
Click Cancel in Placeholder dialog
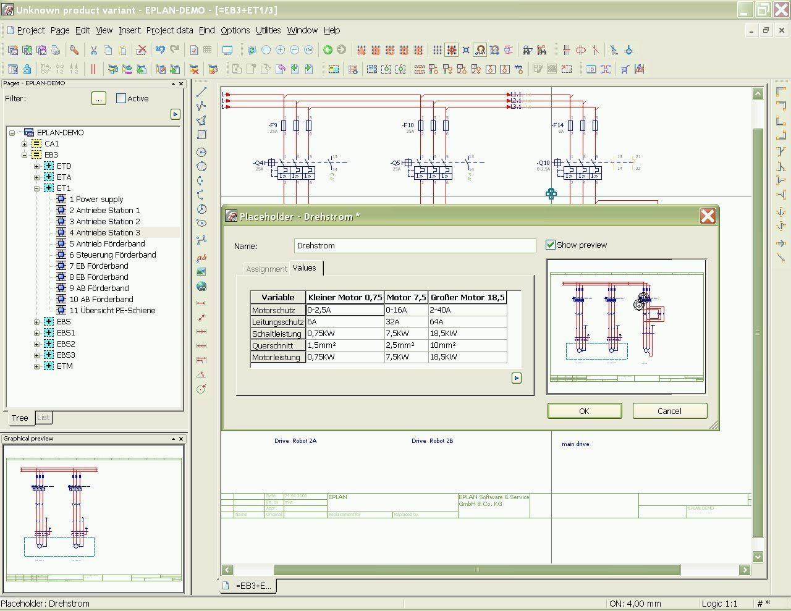click(x=669, y=411)
